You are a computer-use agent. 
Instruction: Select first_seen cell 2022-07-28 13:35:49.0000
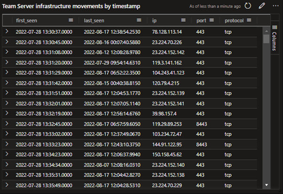(x=44, y=186)
